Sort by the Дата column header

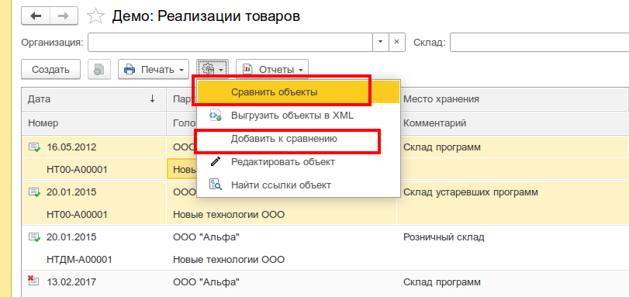94,99
